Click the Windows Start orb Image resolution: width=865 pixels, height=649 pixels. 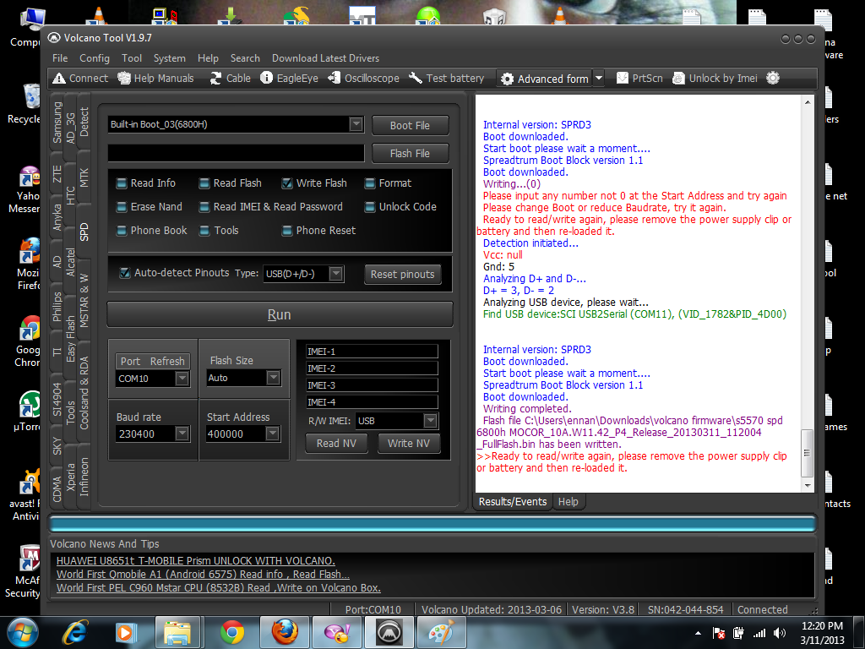[x=23, y=632]
